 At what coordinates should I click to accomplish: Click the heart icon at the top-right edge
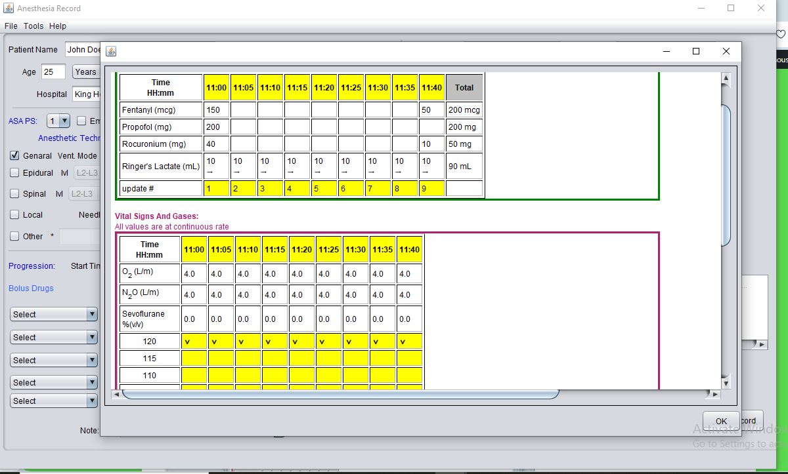(x=781, y=34)
